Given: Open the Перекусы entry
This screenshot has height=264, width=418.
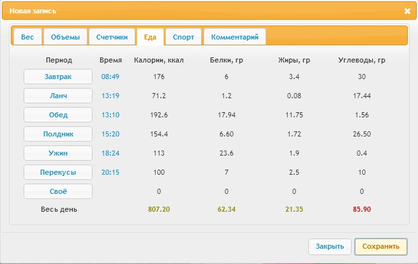Looking at the screenshot, I should pyautogui.click(x=58, y=172).
